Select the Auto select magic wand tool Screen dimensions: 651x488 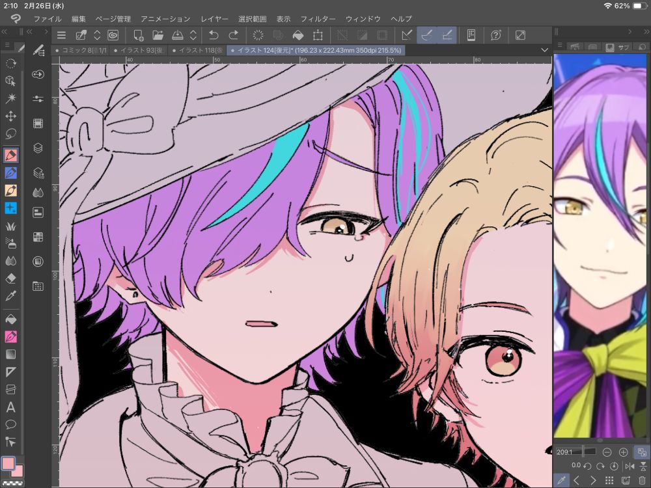point(11,98)
